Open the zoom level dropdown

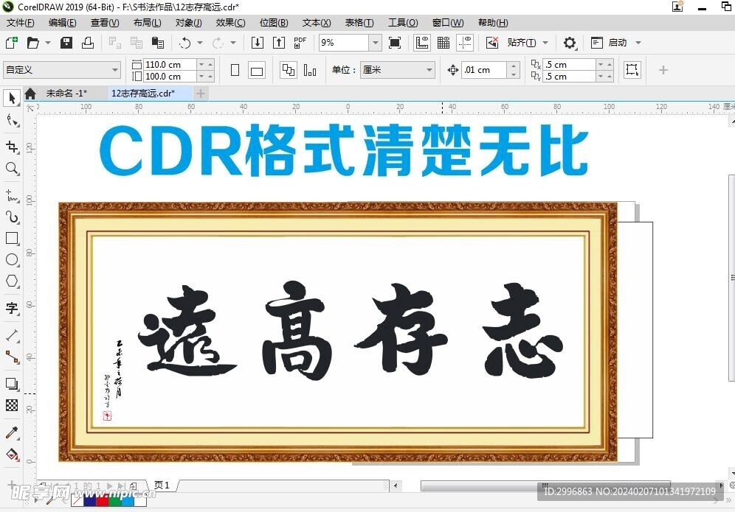click(375, 42)
